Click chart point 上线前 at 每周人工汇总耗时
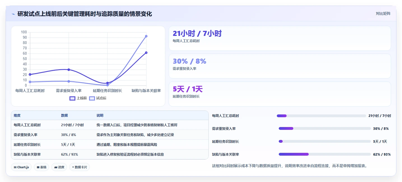The image size is (402, 182). [x=30, y=74]
